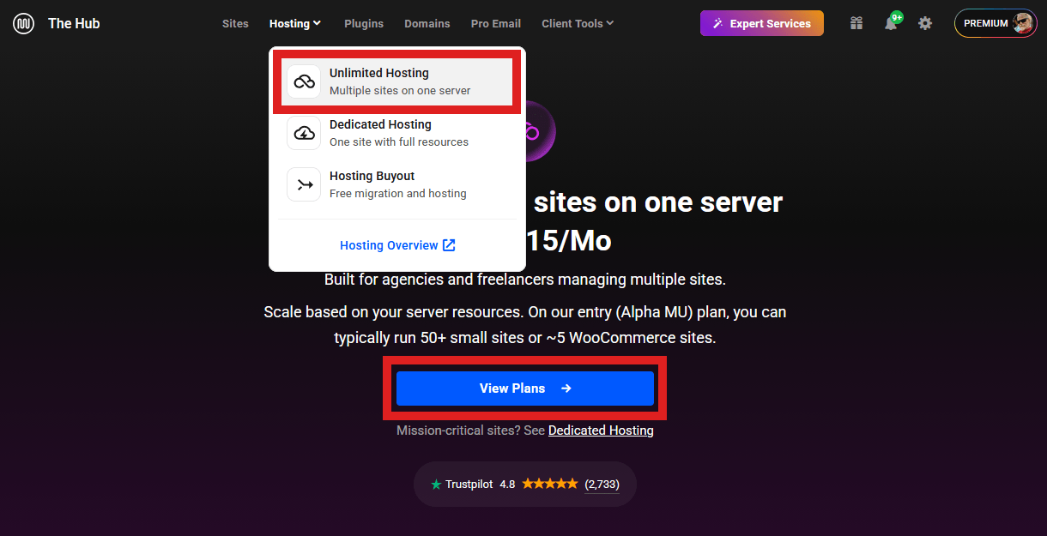Open The Hub home link
The height and width of the screenshot is (536, 1047).
74,23
